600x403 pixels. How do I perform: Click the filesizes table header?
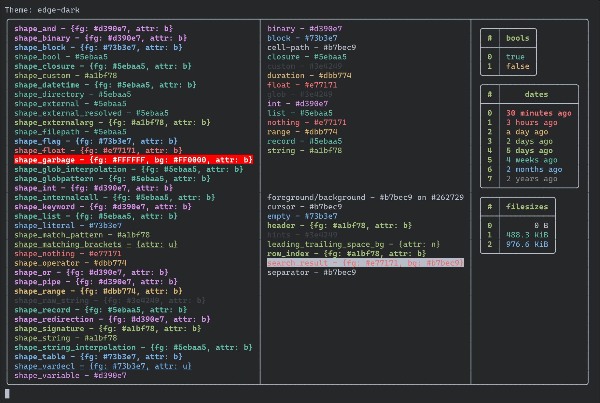coord(527,207)
